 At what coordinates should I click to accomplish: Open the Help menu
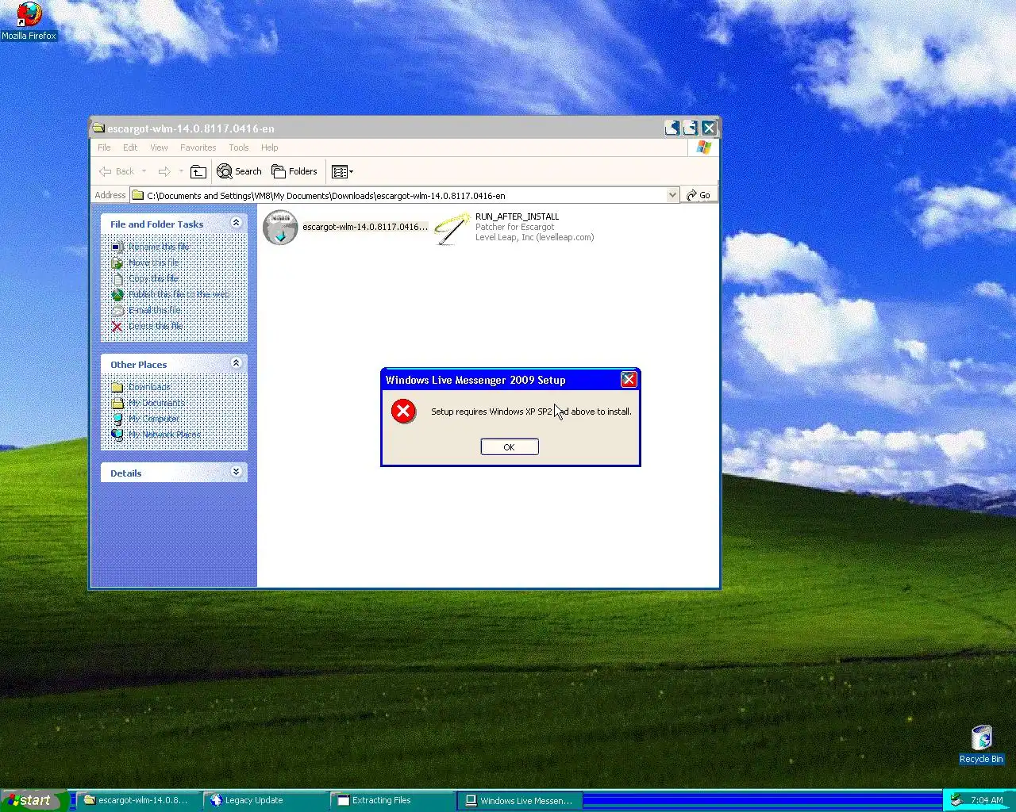tap(270, 147)
